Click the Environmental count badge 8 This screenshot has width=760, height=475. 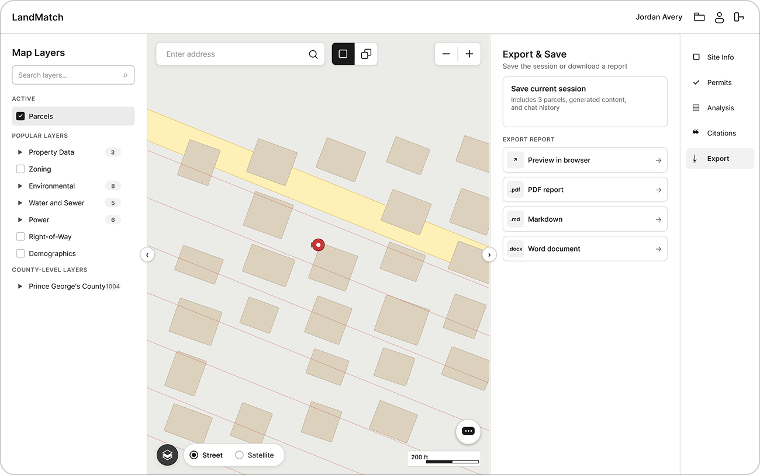coord(113,186)
